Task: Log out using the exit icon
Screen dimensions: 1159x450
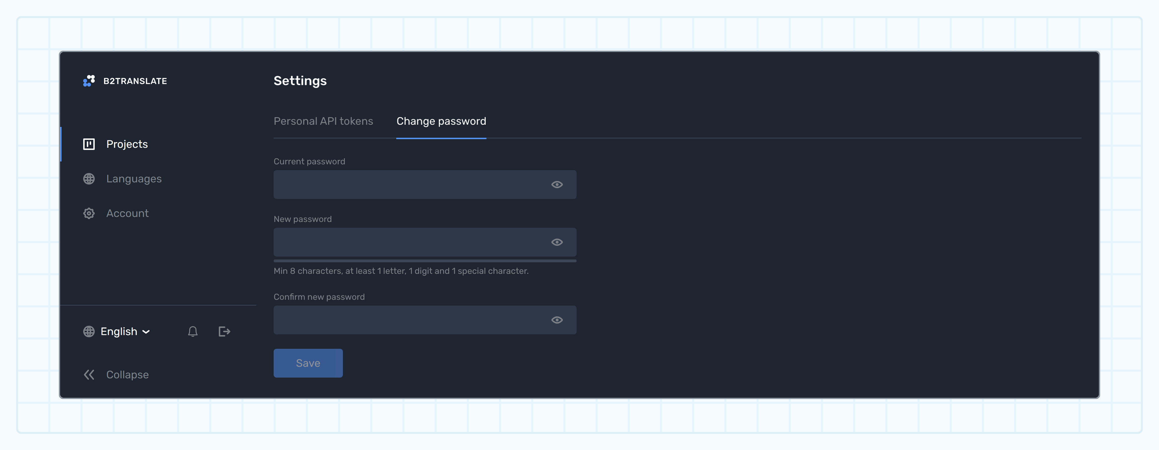Action: [x=224, y=331]
